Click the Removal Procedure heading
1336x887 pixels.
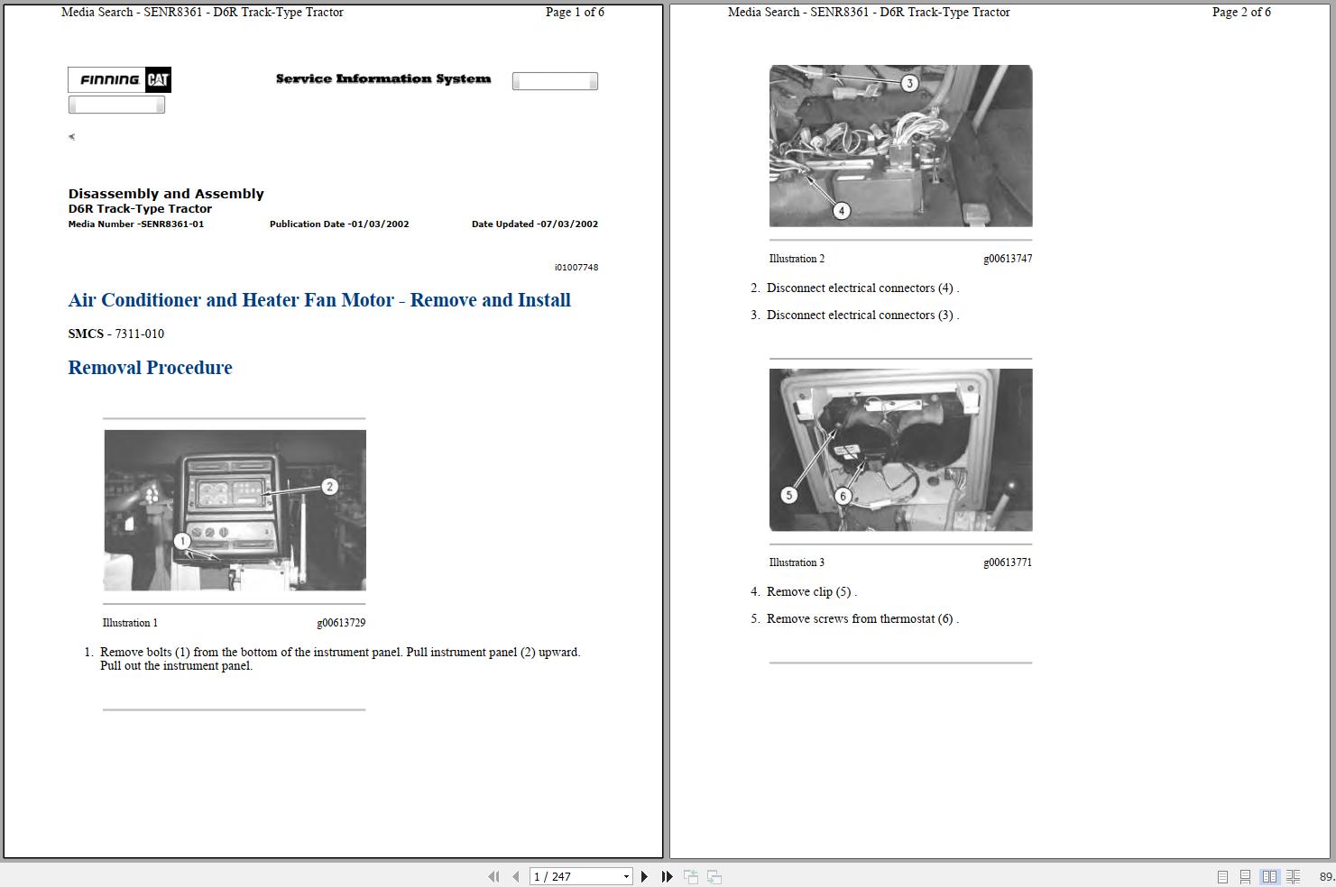point(150,368)
